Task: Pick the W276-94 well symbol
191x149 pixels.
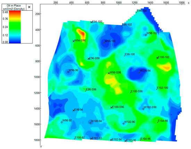Action: [139, 73]
